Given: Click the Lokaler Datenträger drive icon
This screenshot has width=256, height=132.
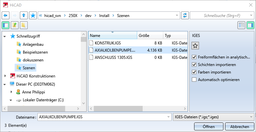Looking at the screenshot, I should point(19,100).
